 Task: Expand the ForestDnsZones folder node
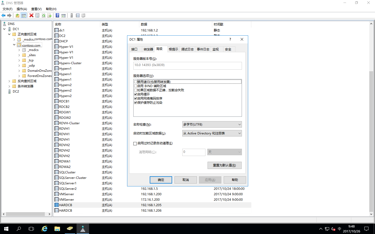[x=19, y=76]
